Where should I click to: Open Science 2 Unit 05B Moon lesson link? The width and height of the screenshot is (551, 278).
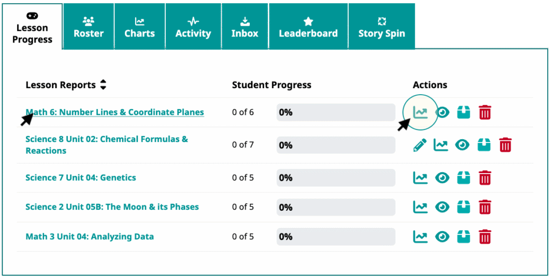pos(112,207)
